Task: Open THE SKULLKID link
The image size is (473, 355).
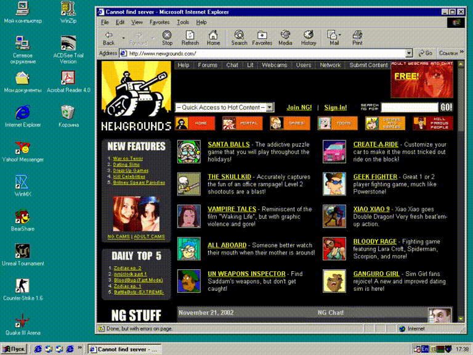Action: coord(229,177)
